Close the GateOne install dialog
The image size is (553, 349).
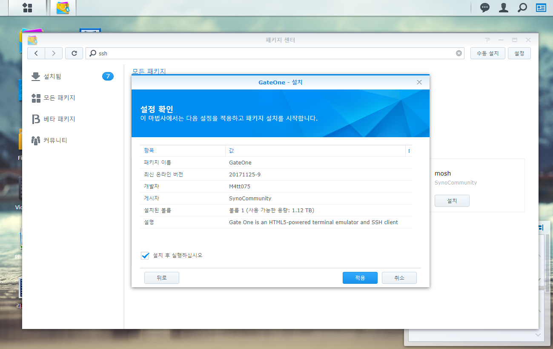click(419, 82)
